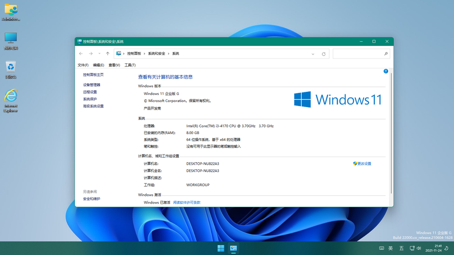Focus the Control Panel search box

(362, 54)
